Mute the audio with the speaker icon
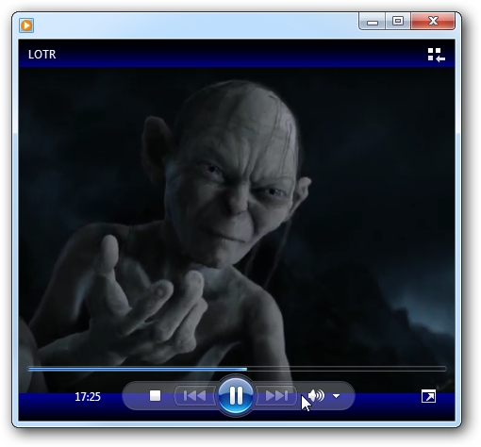Image resolution: width=481 pixels, height=447 pixels. 316,396
